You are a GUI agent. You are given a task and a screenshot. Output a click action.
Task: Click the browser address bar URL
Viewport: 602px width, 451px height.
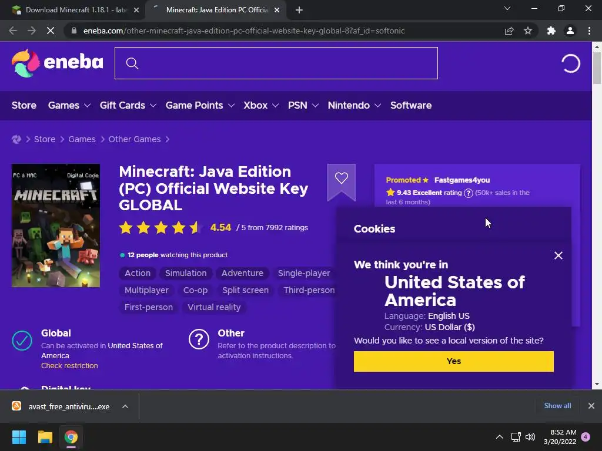coord(244,31)
